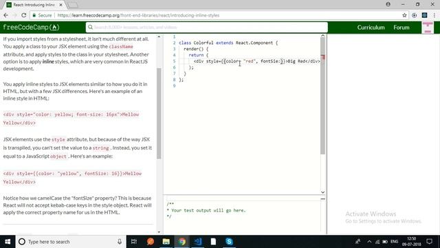Open Skype from the taskbar

pyautogui.click(x=229, y=242)
